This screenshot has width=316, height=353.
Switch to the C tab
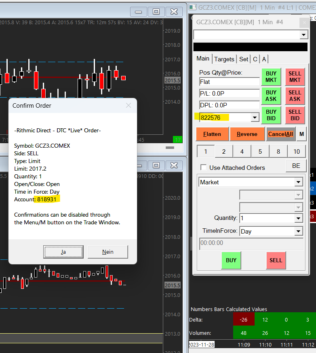(255, 59)
